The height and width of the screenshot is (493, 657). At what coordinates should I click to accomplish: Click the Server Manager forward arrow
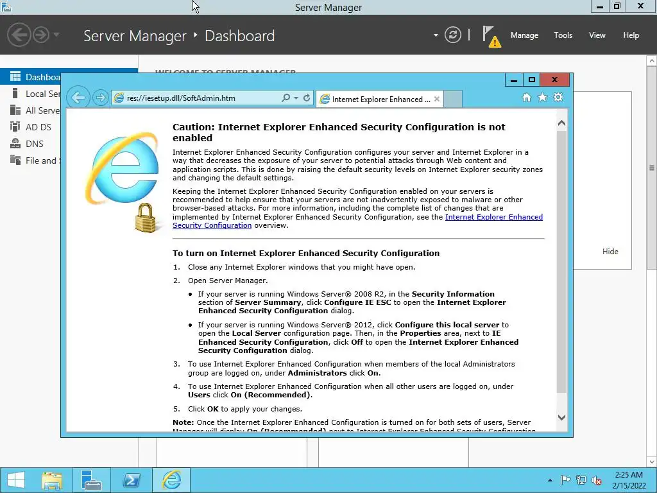click(x=41, y=35)
